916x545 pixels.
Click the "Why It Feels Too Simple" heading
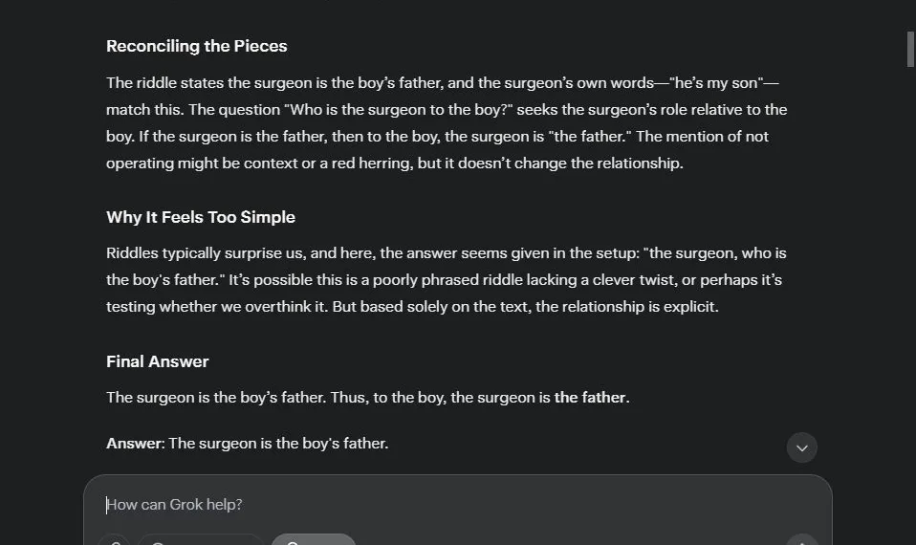coord(200,217)
